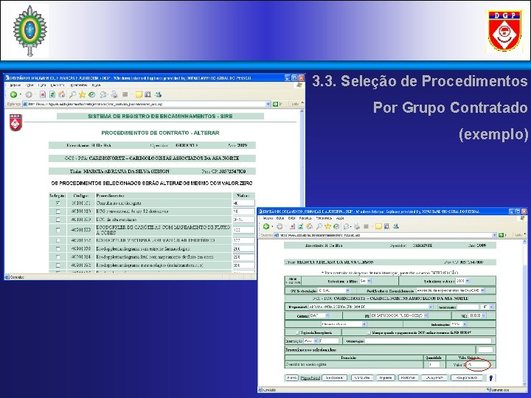Click Refresh icon in left browser window
The height and width of the screenshot is (398, 531).
pos(52,95)
